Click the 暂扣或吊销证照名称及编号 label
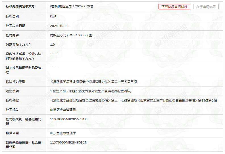The height and width of the screenshot is (154, 225). coord(24,70)
